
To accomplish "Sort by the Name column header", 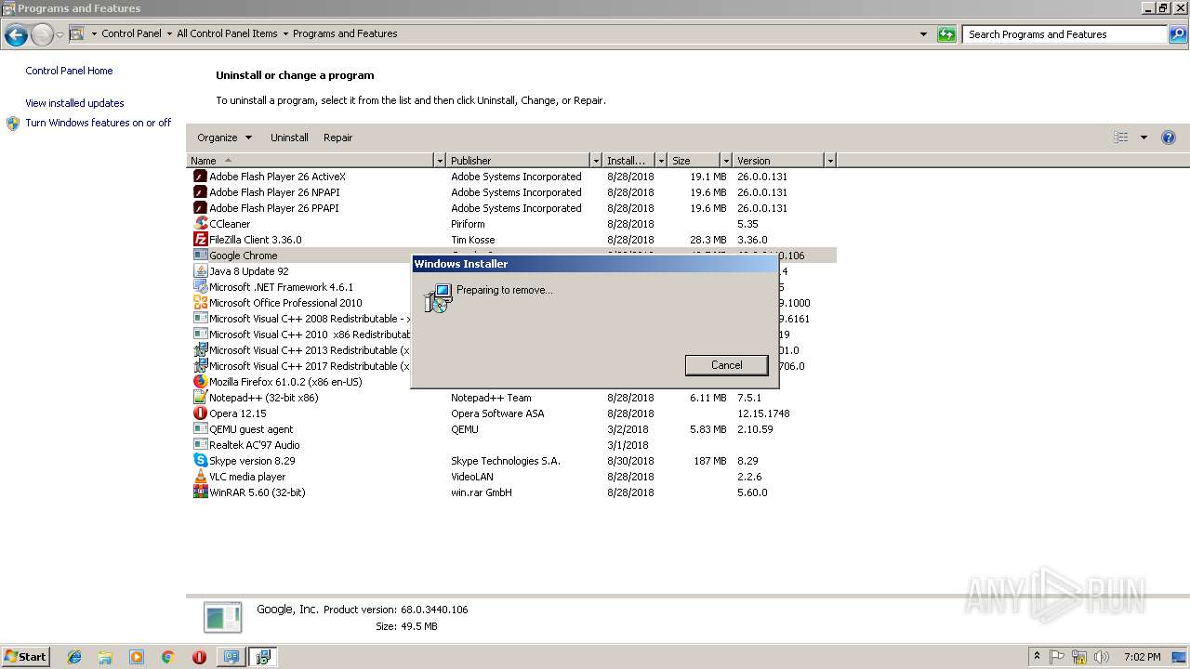I will point(311,161).
